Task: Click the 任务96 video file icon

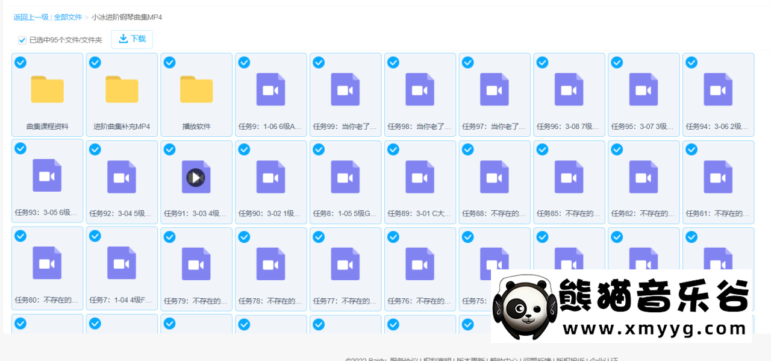Action: pos(569,89)
